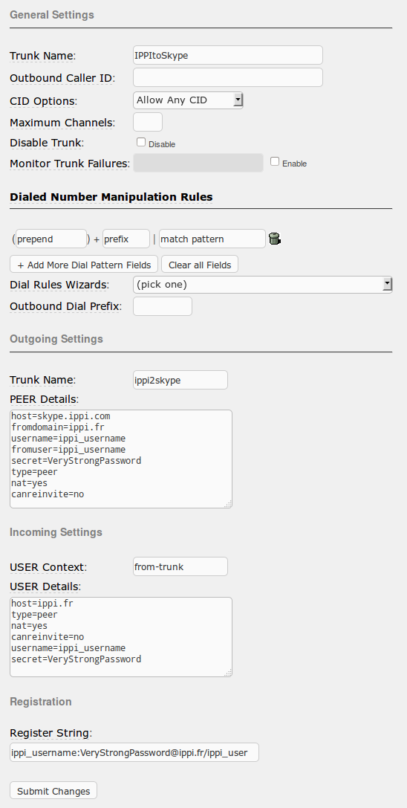Click the prepend dial pattern field
Image resolution: width=407 pixels, height=808 pixels.
[x=51, y=239]
